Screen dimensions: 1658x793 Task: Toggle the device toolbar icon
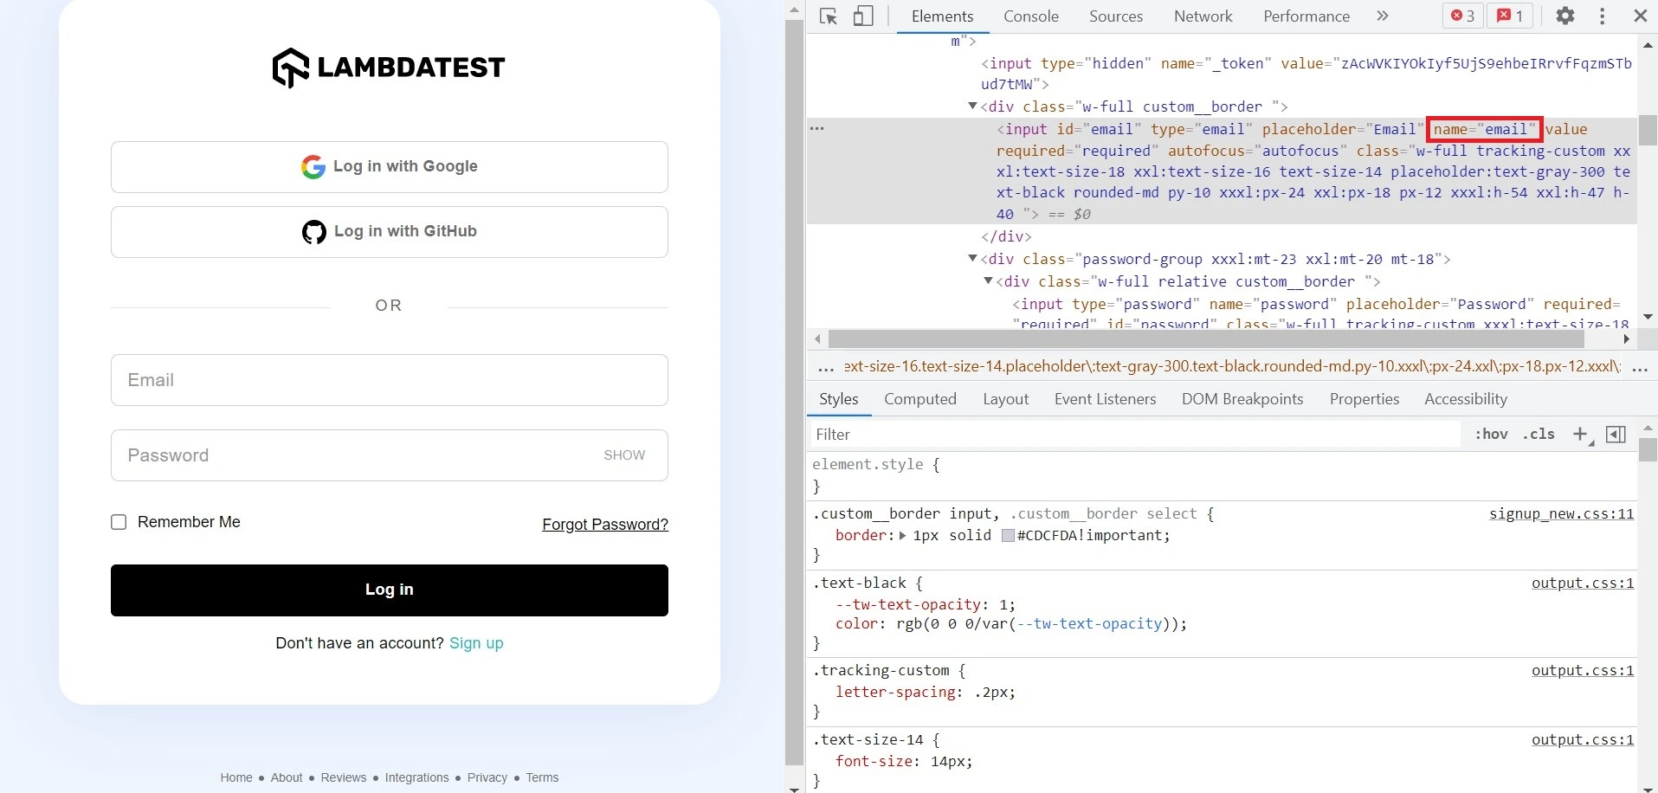pyautogui.click(x=863, y=16)
